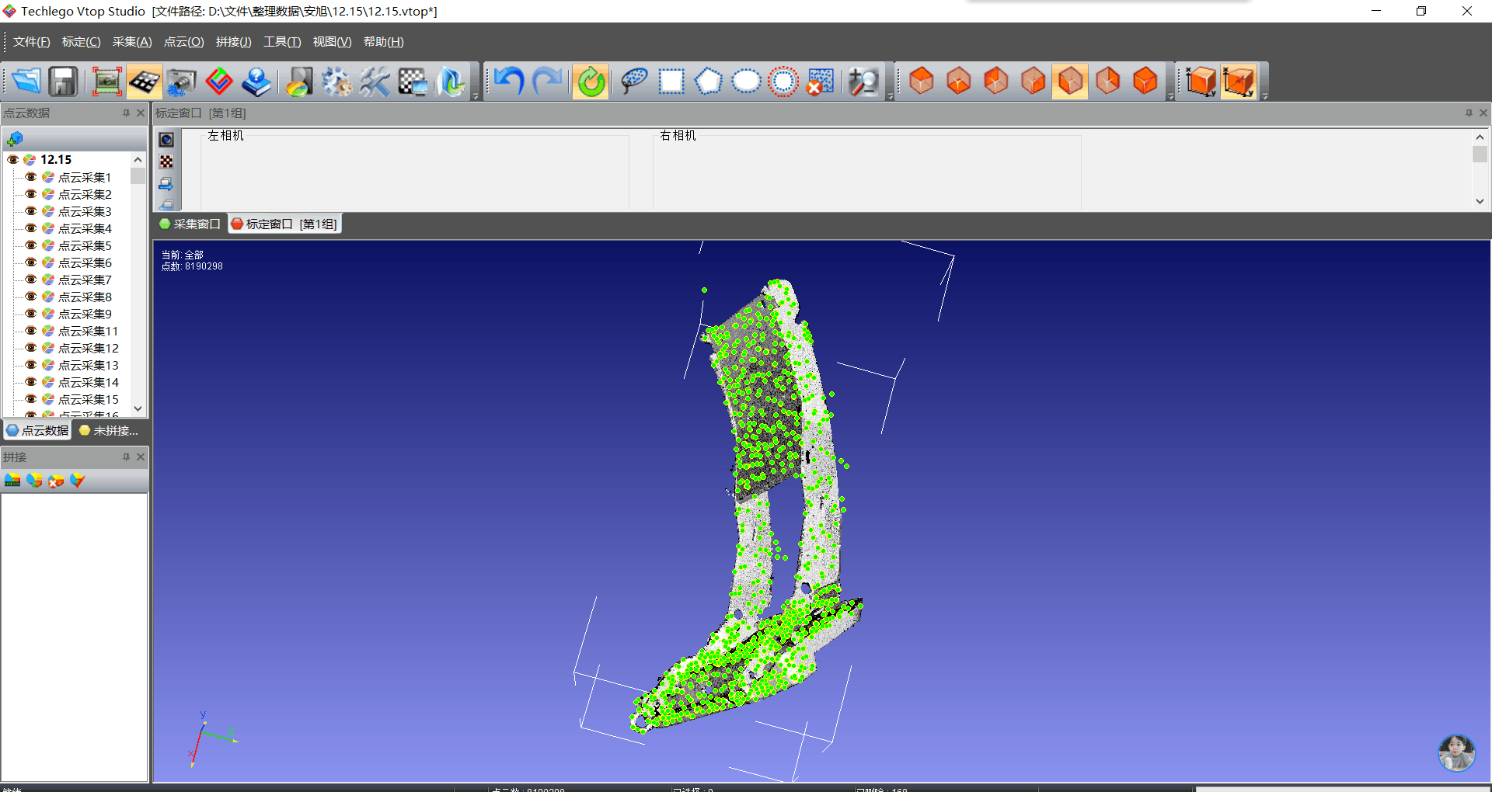Click the undo arrow icon
1492x792 pixels.
coord(509,82)
